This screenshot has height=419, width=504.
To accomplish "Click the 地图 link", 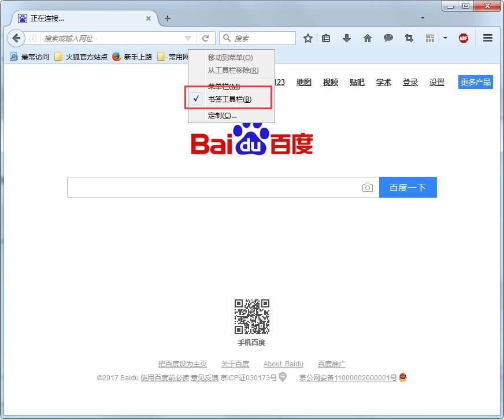I will click(304, 82).
